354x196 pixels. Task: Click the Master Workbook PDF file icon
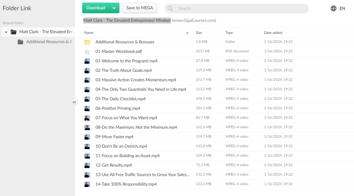coord(87,51)
